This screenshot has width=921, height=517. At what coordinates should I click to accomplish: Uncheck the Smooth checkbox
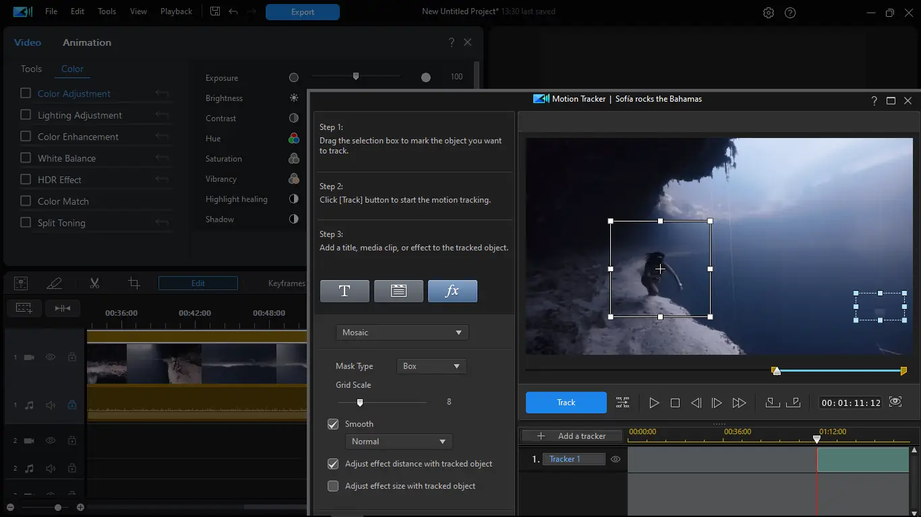pos(333,424)
